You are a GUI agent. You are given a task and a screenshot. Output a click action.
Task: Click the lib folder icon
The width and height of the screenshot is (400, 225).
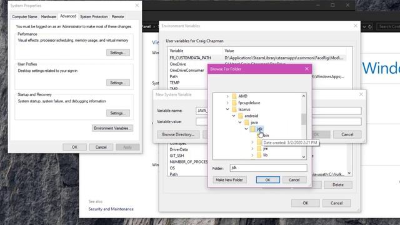pyautogui.click(x=259, y=155)
